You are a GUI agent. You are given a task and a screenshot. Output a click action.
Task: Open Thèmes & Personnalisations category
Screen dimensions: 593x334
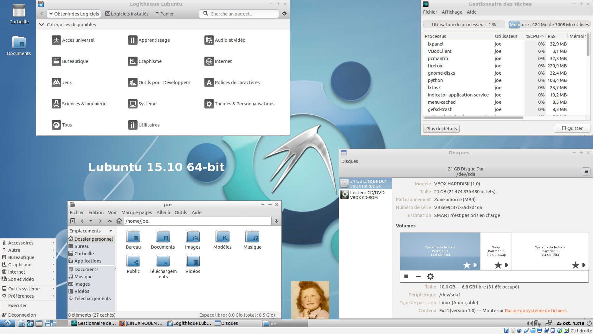click(239, 104)
